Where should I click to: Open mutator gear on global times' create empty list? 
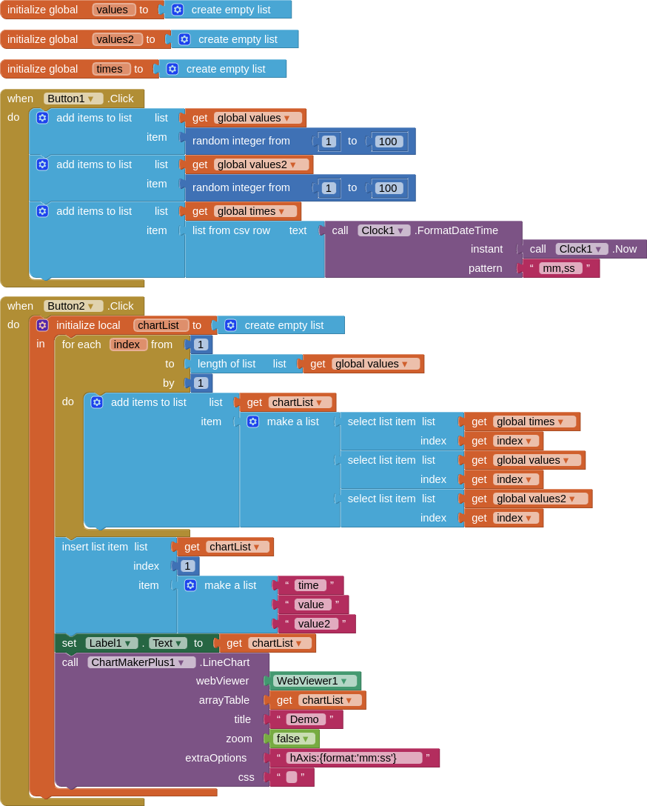(x=172, y=69)
